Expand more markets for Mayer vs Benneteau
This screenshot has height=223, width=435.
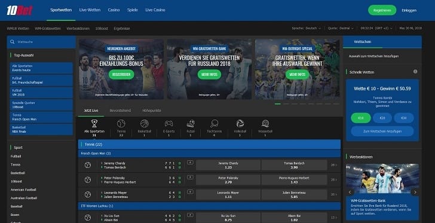(334, 194)
